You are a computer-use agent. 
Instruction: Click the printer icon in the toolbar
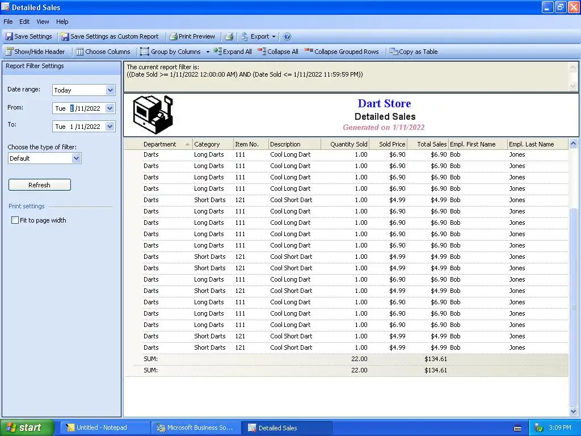[229, 36]
